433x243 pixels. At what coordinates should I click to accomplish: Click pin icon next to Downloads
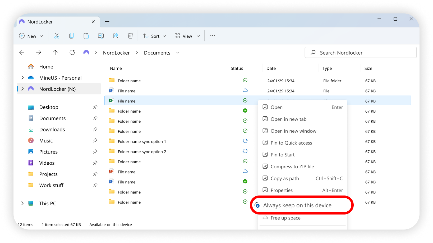coord(95,129)
